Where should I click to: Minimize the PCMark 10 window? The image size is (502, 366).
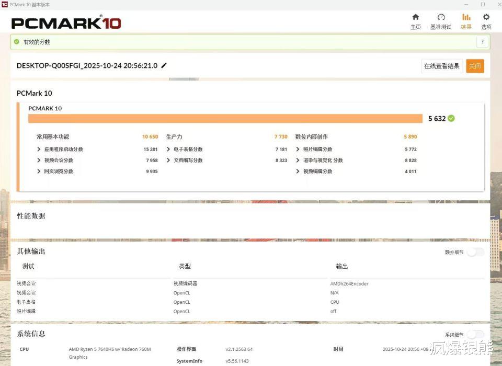tap(466, 5)
